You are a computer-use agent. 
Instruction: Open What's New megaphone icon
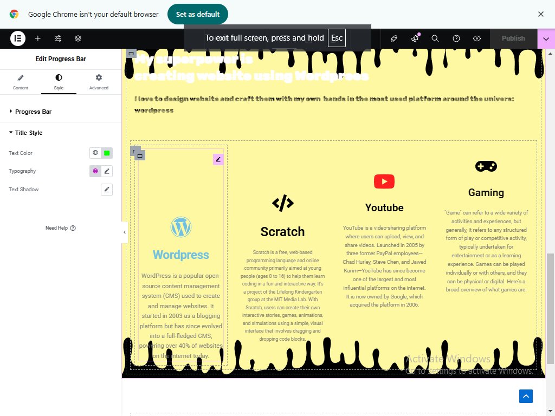point(415,38)
